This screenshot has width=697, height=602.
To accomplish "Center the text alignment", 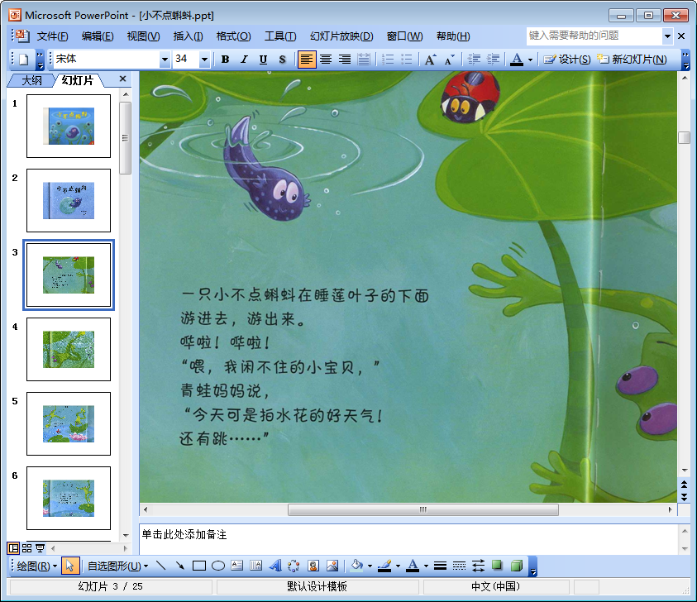I will pos(326,60).
